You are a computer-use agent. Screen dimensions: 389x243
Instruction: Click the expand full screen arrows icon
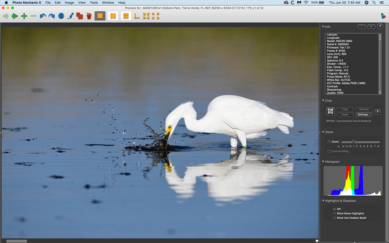156,16
